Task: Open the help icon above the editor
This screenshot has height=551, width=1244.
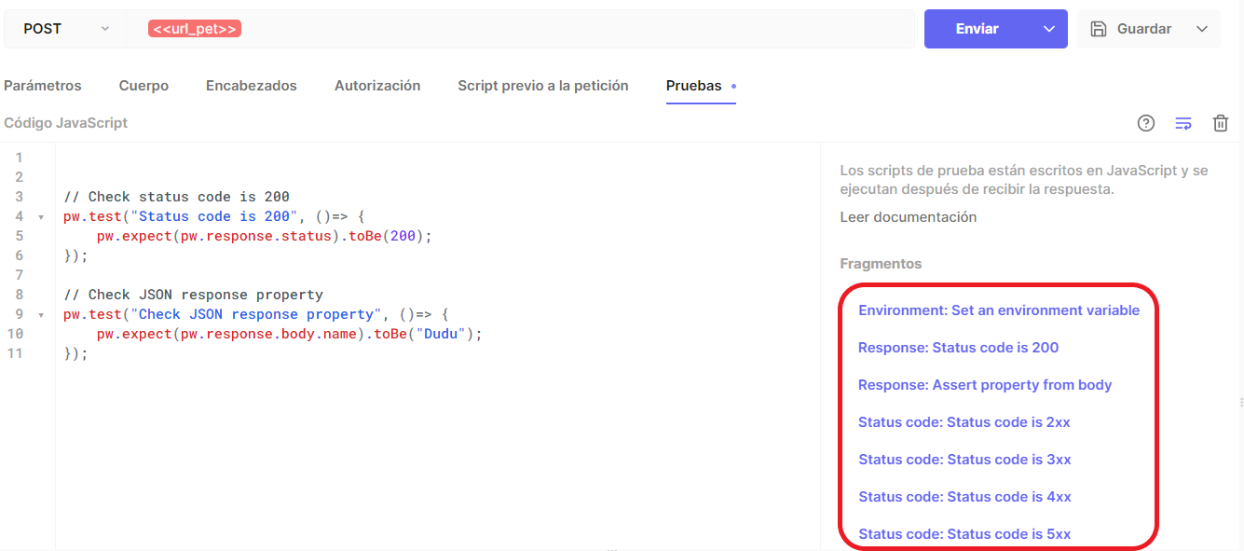Action: click(1146, 123)
